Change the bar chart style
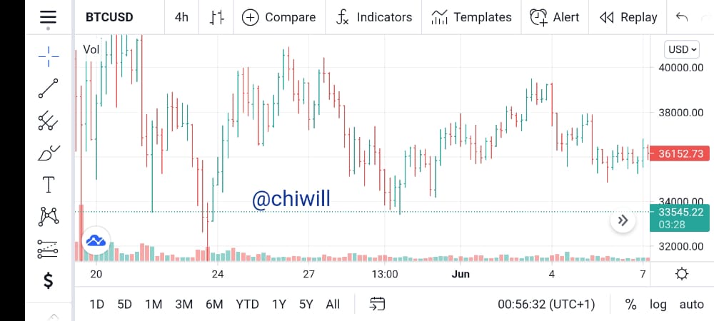Image resolution: width=714 pixels, height=321 pixels. click(x=217, y=17)
